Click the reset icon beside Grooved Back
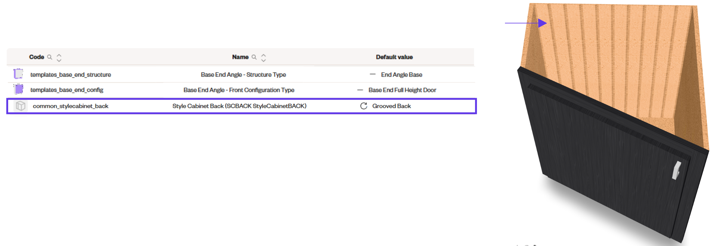712x246 pixels. click(x=364, y=106)
